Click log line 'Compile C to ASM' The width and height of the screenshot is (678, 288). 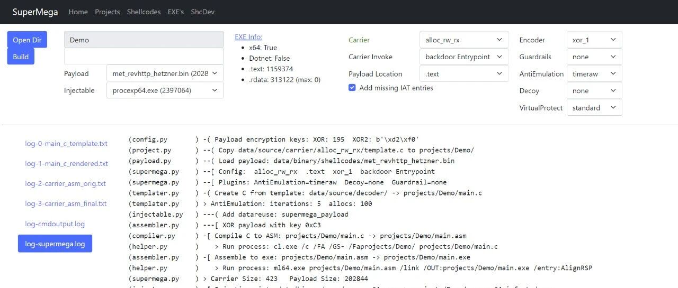(x=297, y=236)
